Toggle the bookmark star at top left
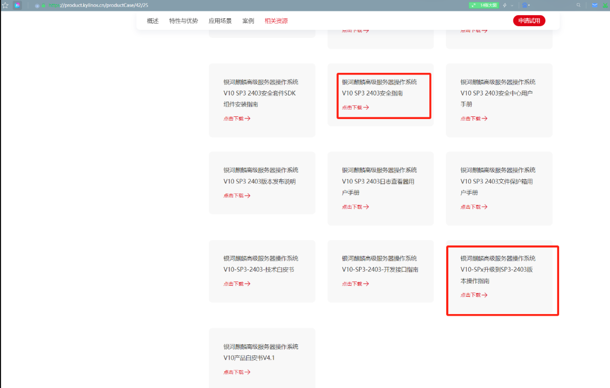This screenshot has height=388, width=610. 5,5
